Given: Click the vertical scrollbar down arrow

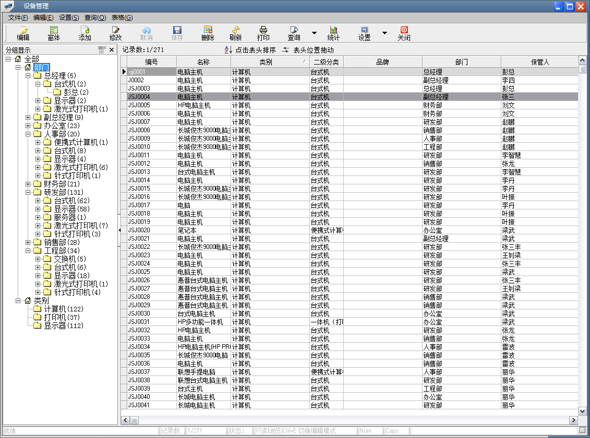Looking at the screenshot, I should pyautogui.click(x=583, y=411).
